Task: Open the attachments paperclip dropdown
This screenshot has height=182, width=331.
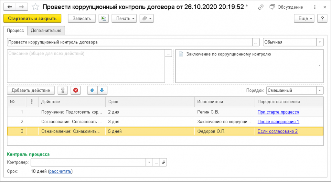Action: pyautogui.click(x=146, y=19)
